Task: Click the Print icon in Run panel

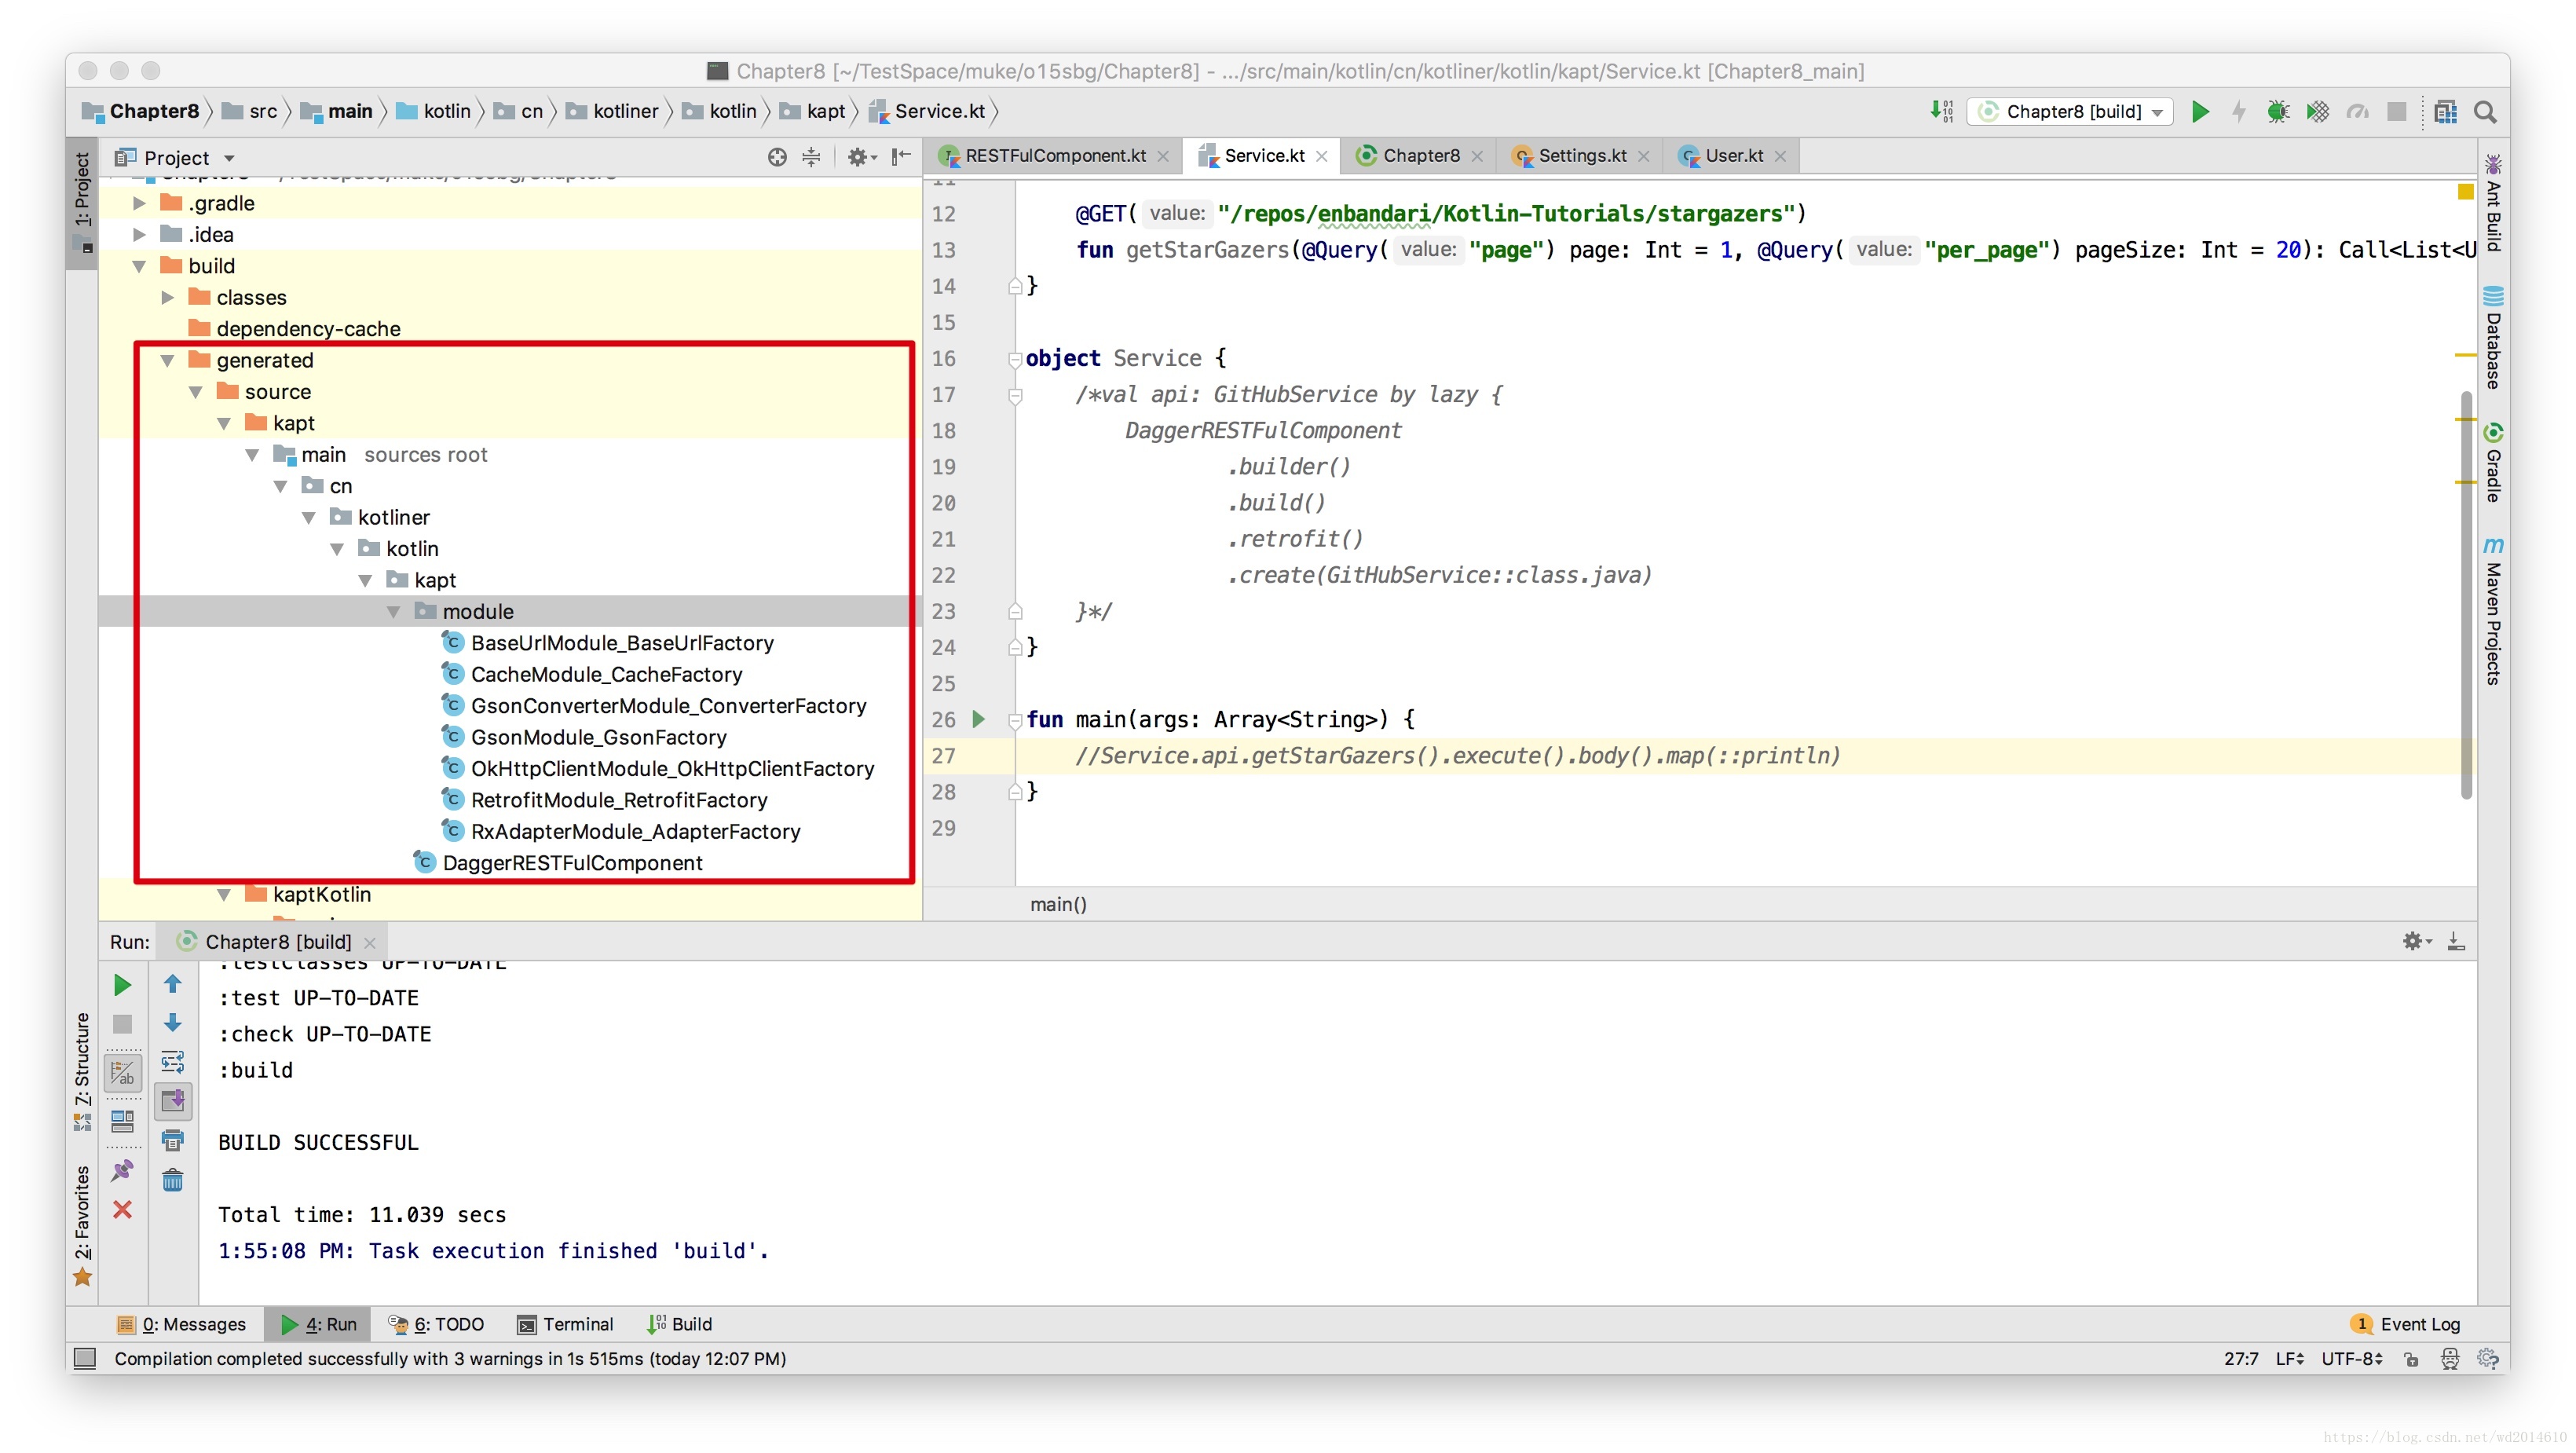Action: [173, 1140]
